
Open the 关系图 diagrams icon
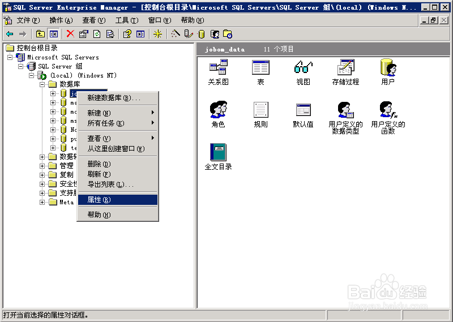[219, 72]
